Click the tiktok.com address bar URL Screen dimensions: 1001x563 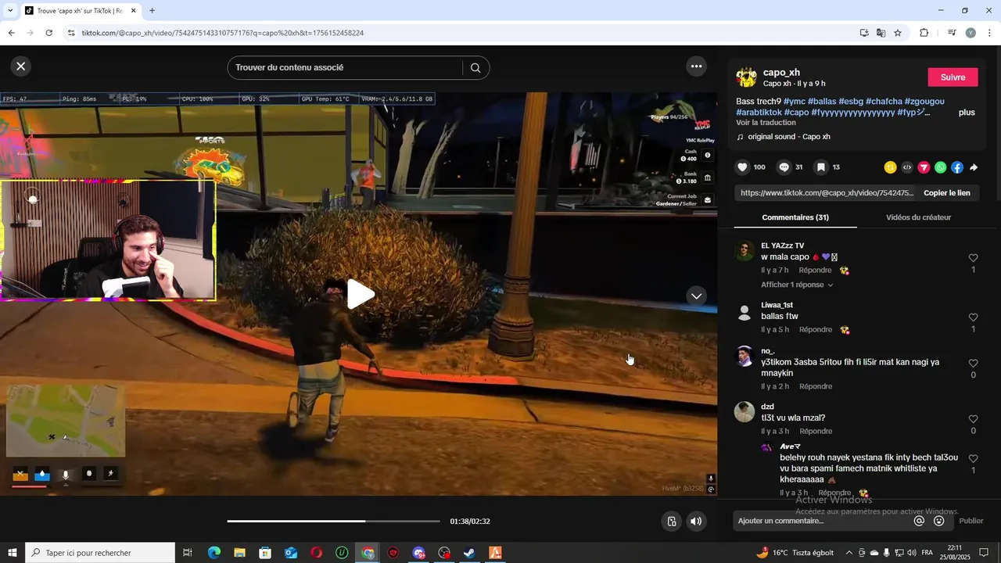click(223, 33)
